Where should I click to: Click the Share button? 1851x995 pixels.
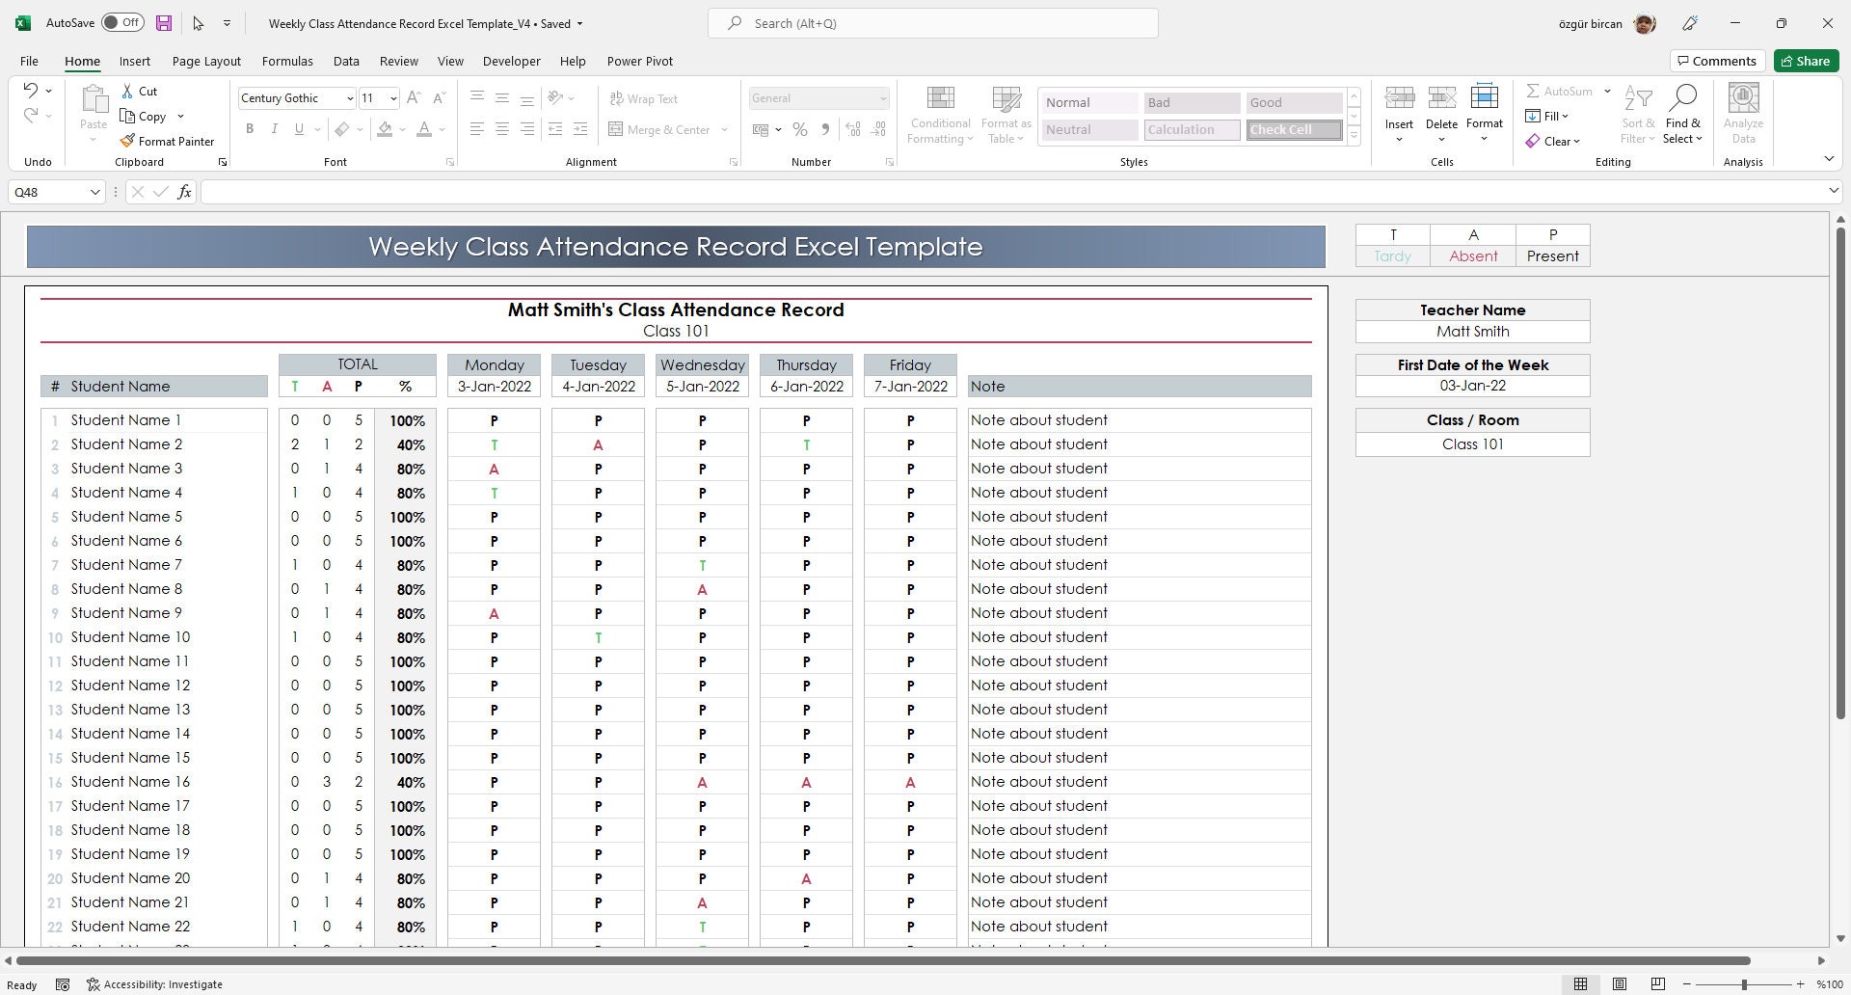1805,60
